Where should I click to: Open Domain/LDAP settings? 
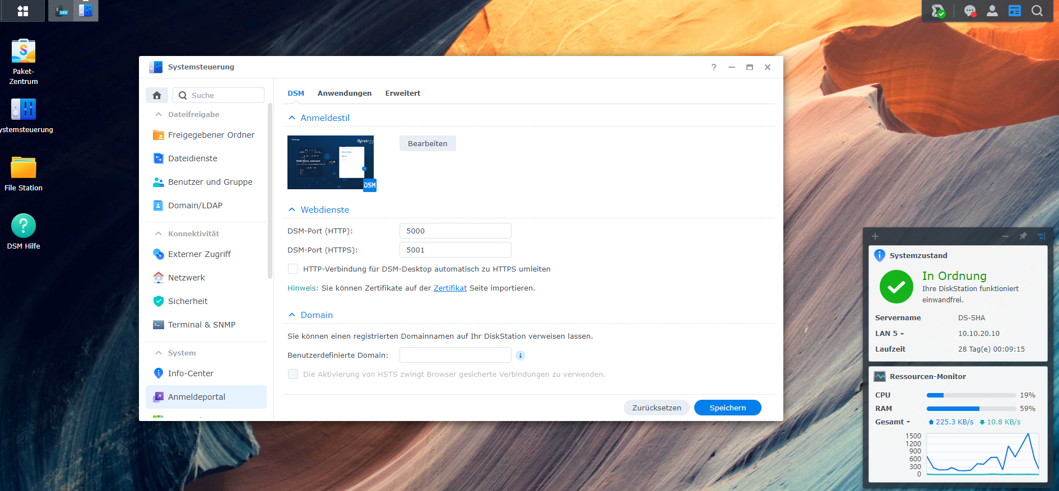(x=206, y=205)
